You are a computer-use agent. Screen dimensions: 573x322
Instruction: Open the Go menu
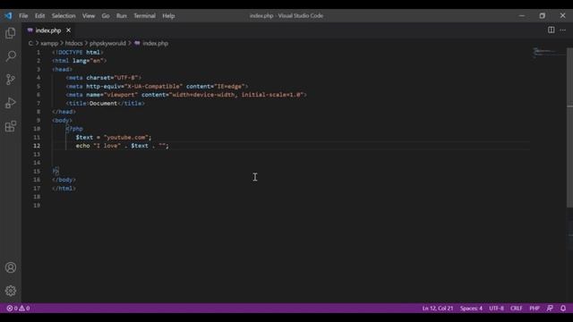106,16
